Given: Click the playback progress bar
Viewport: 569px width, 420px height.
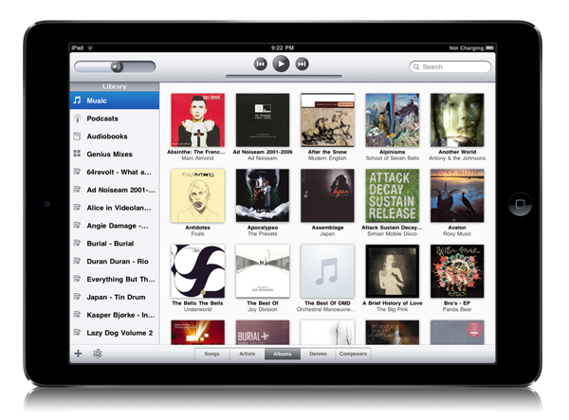Looking at the screenshot, I should [x=284, y=77].
